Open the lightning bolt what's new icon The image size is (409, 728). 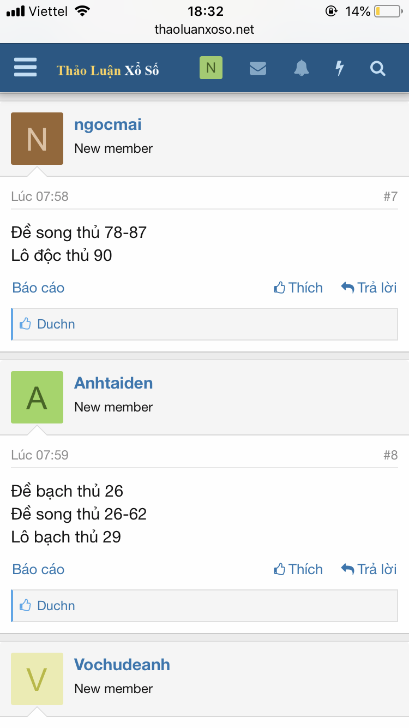[340, 68]
